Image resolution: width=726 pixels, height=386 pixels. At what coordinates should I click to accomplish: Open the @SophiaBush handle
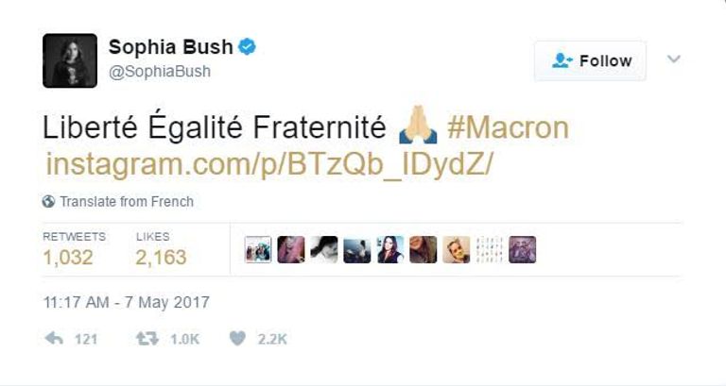point(160,72)
